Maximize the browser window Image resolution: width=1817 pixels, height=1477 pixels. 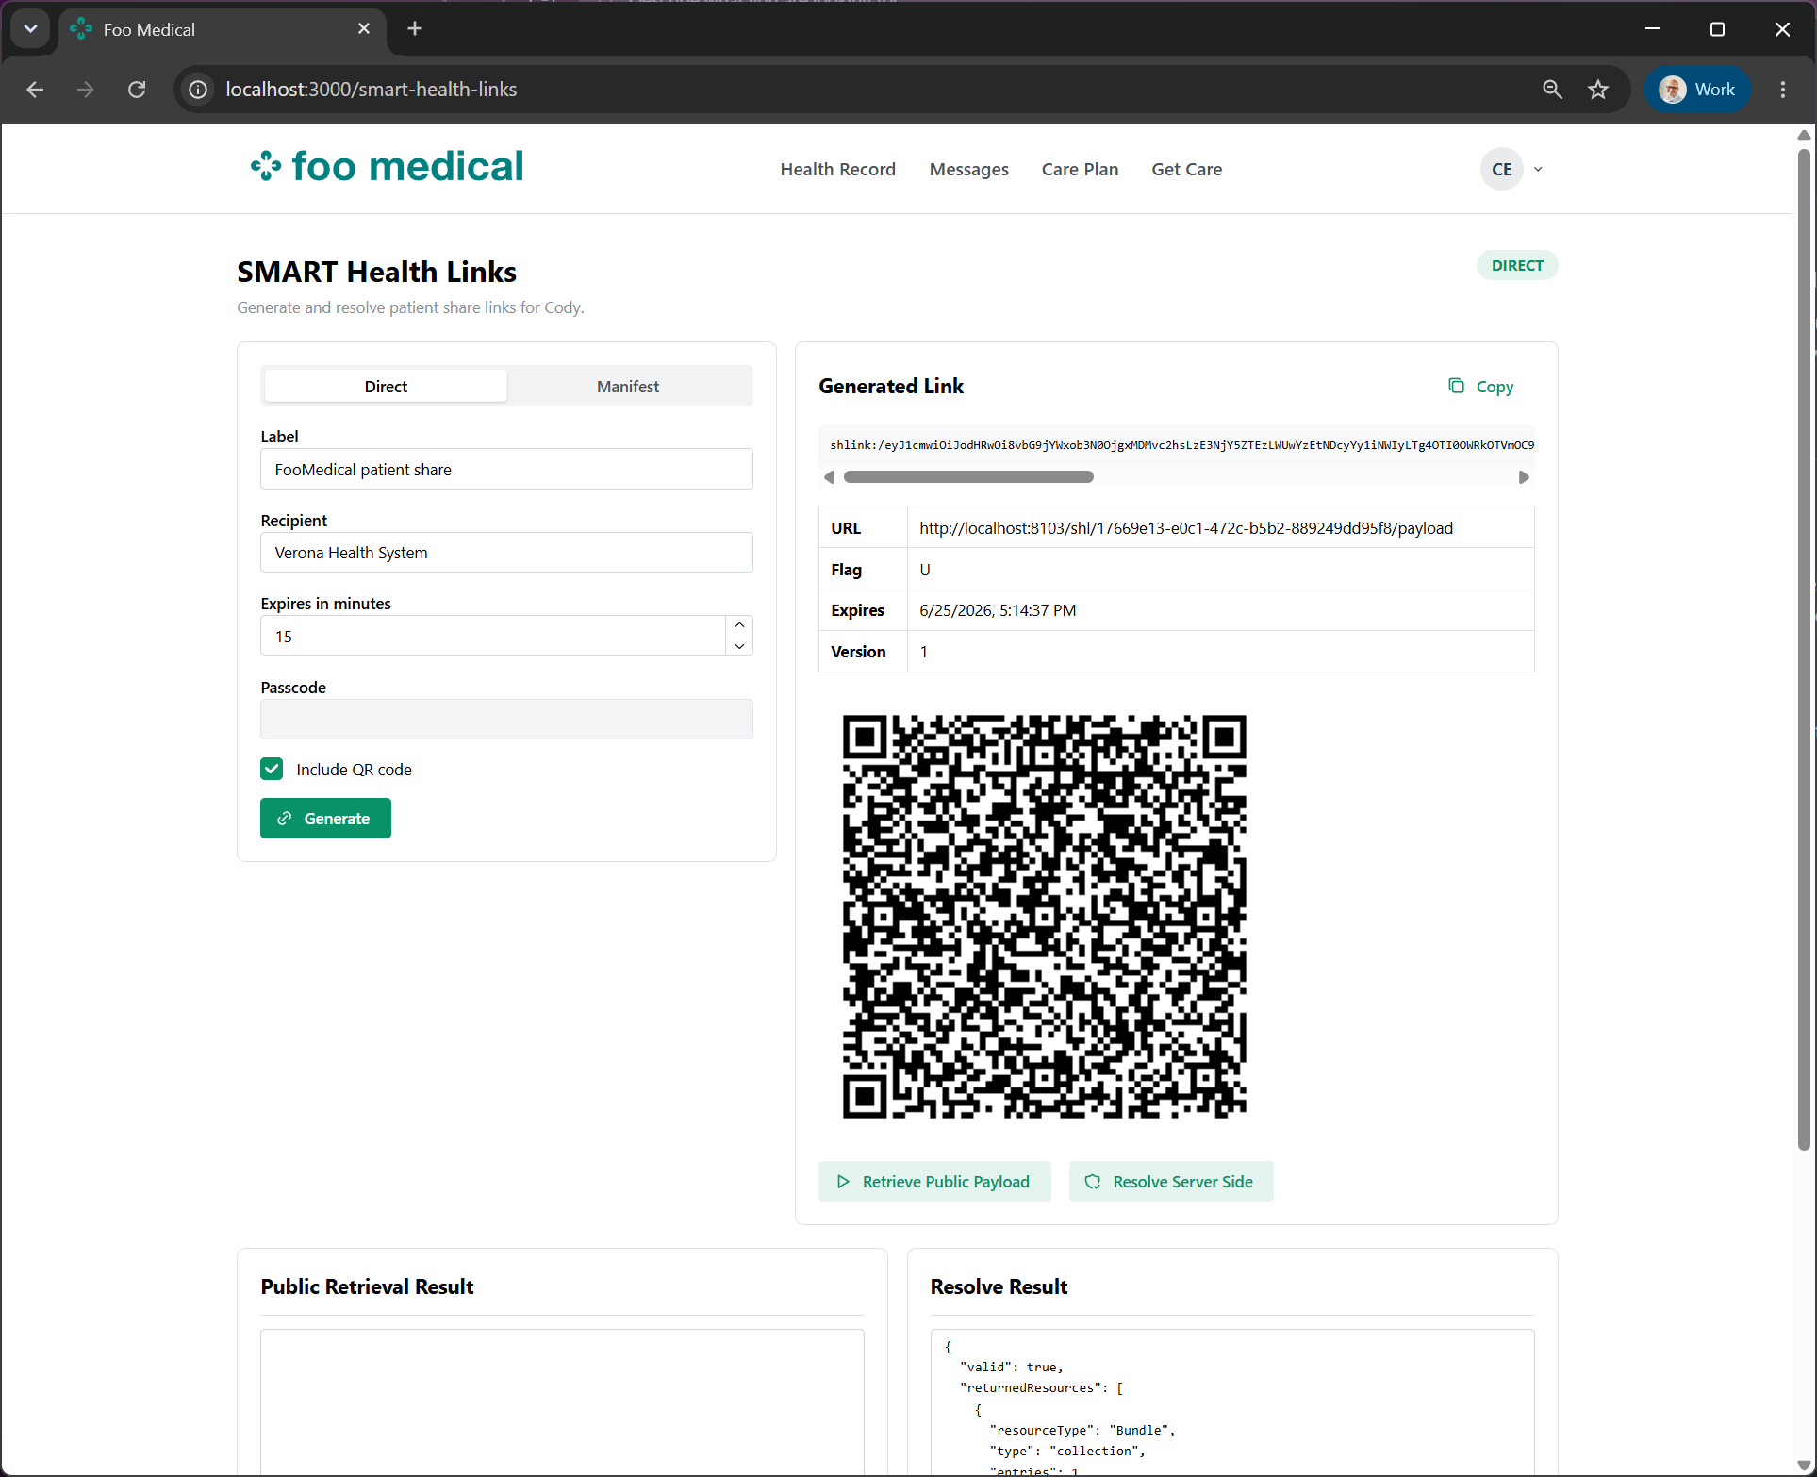[x=1717, y=29]
